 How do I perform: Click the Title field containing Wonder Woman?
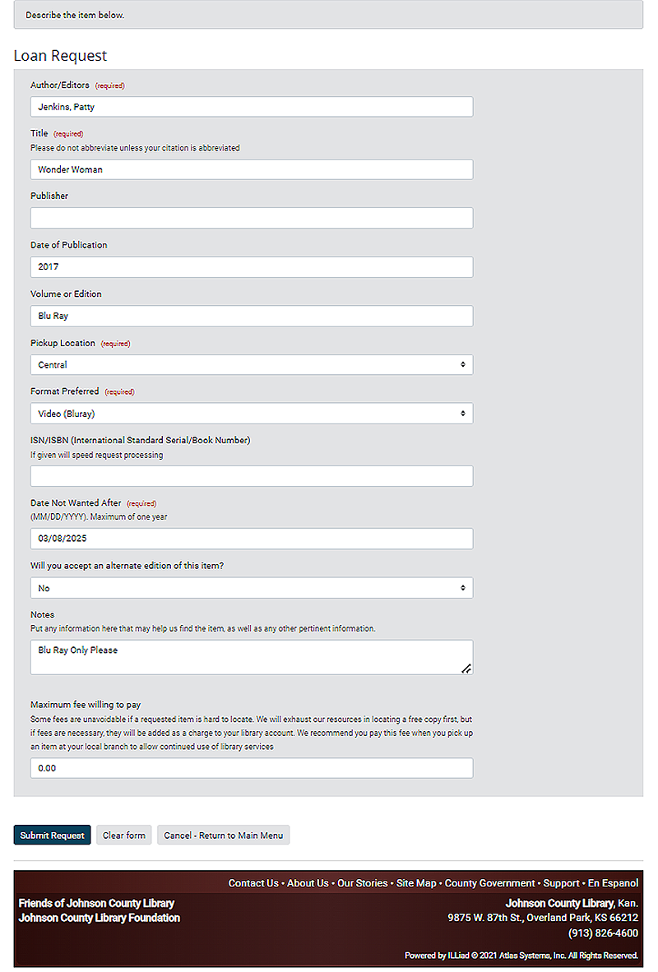[251, 169]
